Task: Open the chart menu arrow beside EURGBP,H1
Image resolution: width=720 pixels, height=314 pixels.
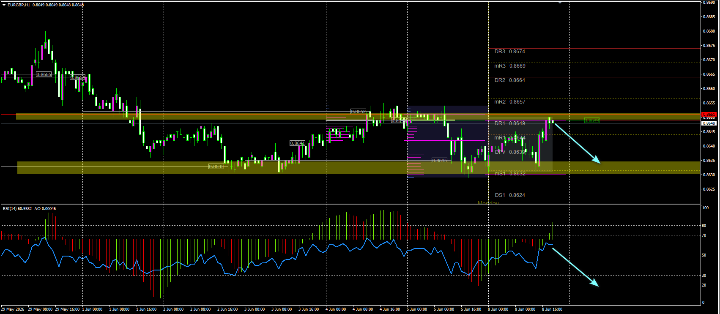Action: click(x=4, y=5)
